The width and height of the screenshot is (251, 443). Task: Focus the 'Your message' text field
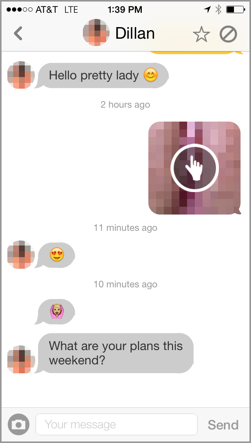117,424
